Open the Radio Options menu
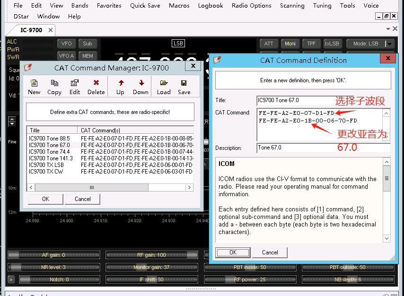Viewport: 404px width, 296px height. pos(252,5)
